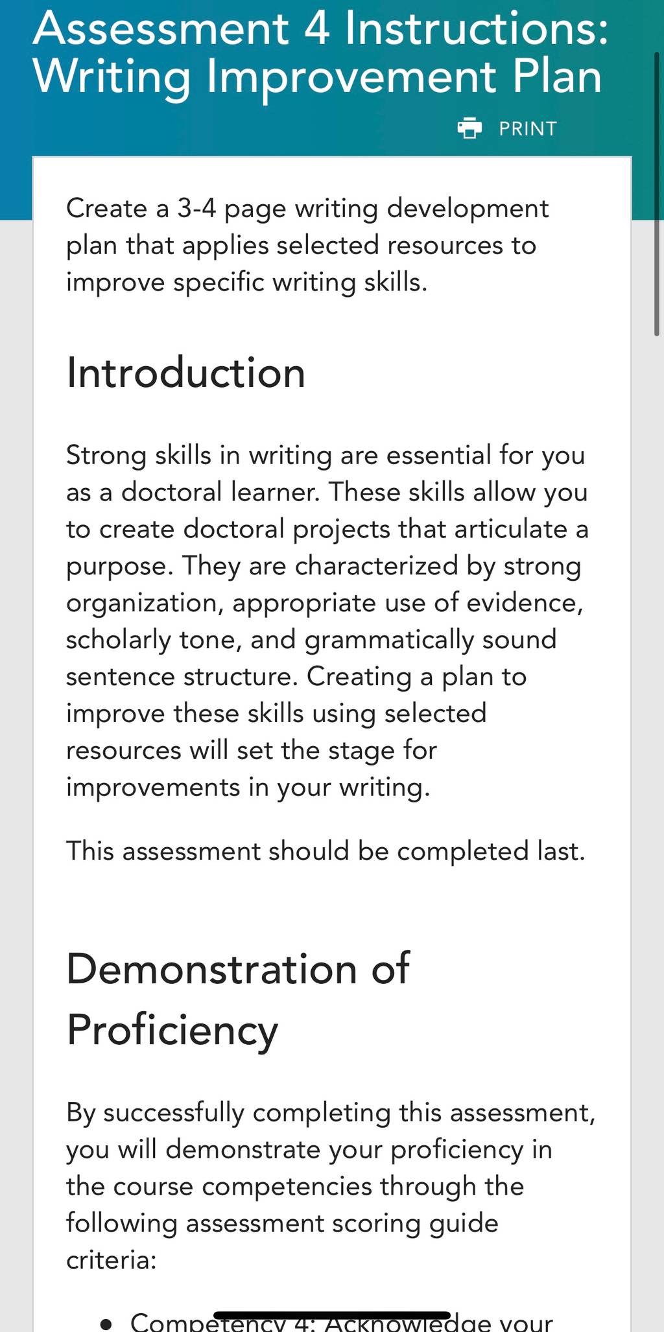664x1332 pixels.
Task: Click the PRINT label
Action: [528, 129]
